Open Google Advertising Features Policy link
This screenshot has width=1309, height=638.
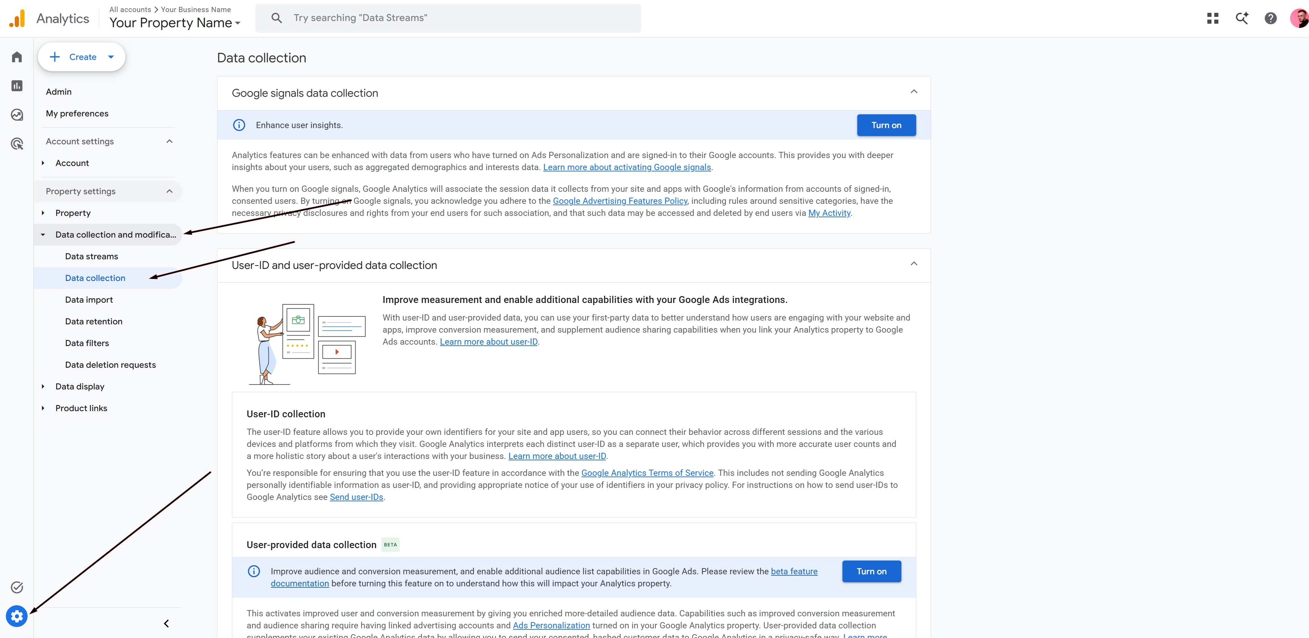pyautogui.click(x=620, y=201)
